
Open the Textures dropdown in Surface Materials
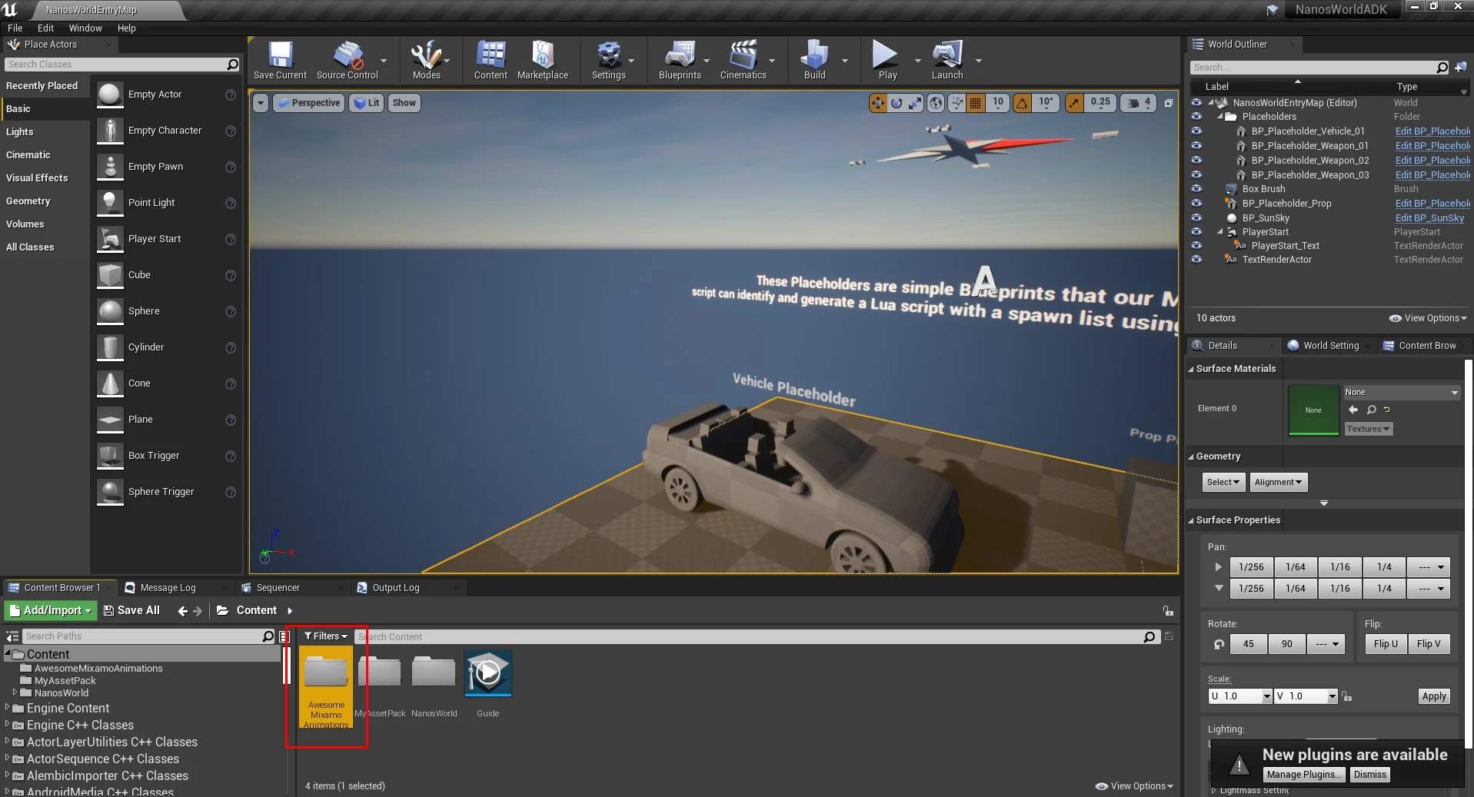point(1368,430)
